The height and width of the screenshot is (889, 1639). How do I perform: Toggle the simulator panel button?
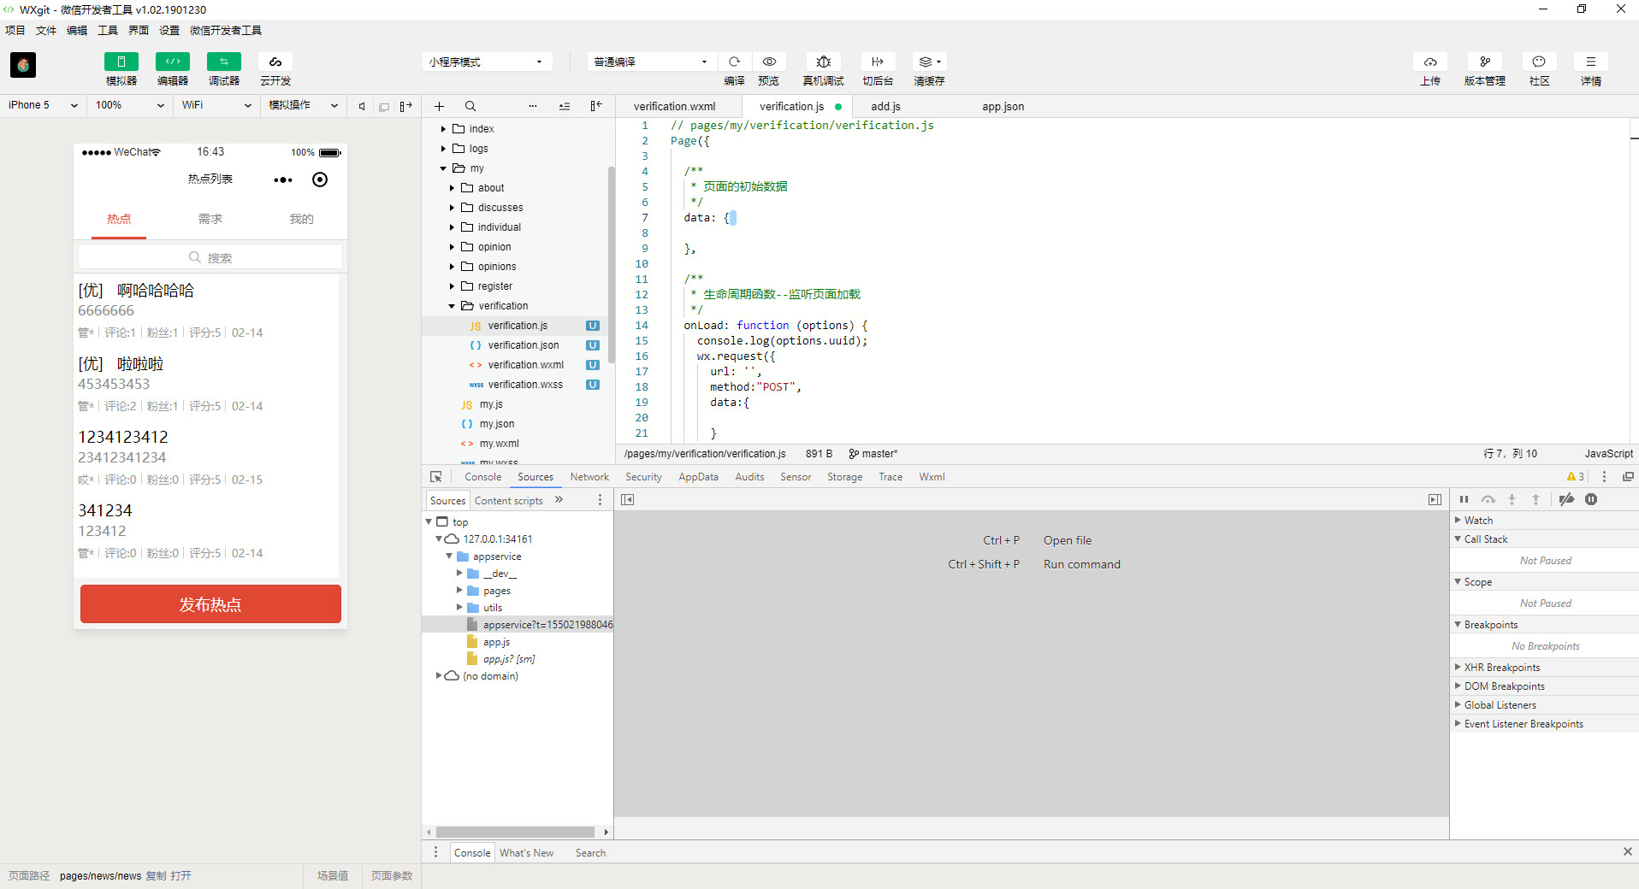tap(121, 62)
